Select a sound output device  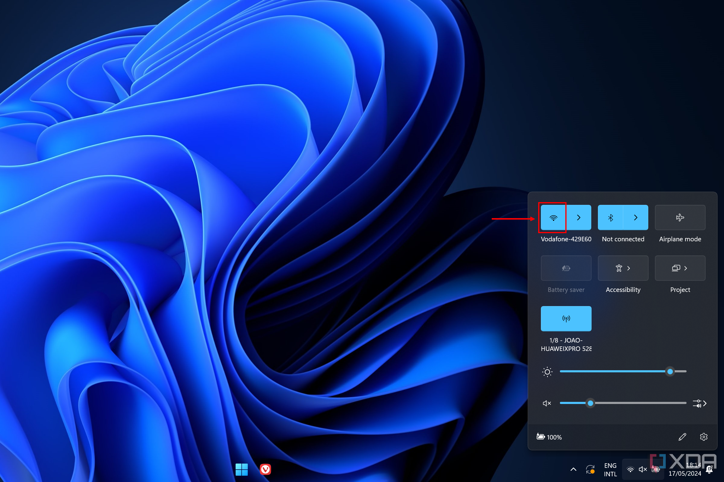(x=699, y=403)
